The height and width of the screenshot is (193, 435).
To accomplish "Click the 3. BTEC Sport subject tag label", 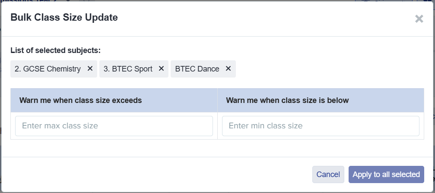I will [128, 69].
